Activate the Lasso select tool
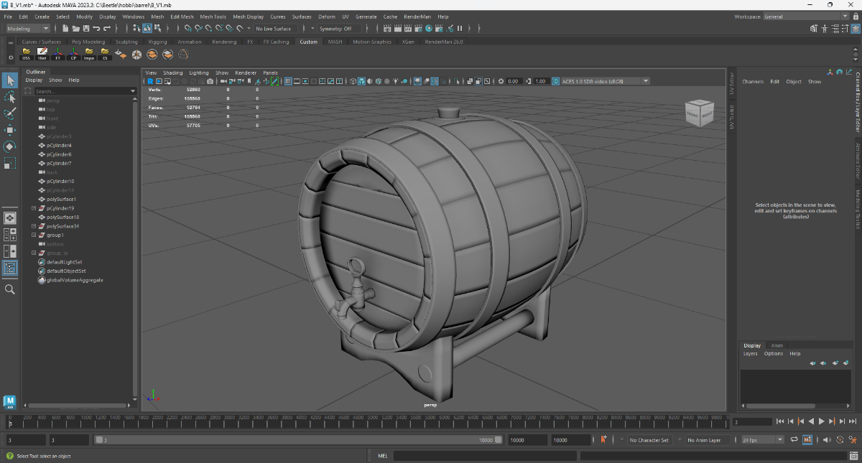 pyautogui.click(x=10, y=97)
